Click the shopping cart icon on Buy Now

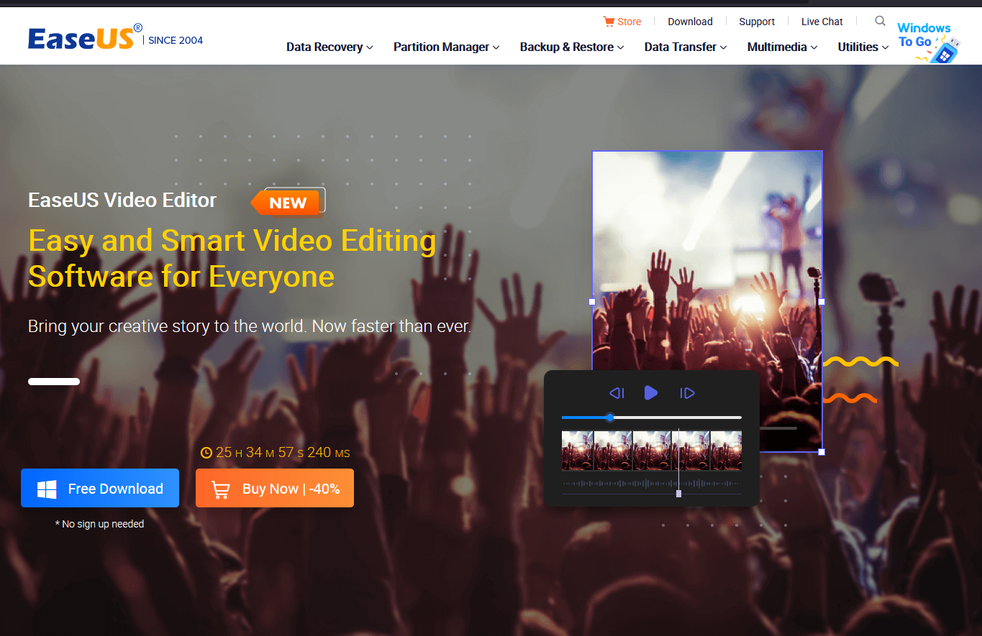[220, 490]
